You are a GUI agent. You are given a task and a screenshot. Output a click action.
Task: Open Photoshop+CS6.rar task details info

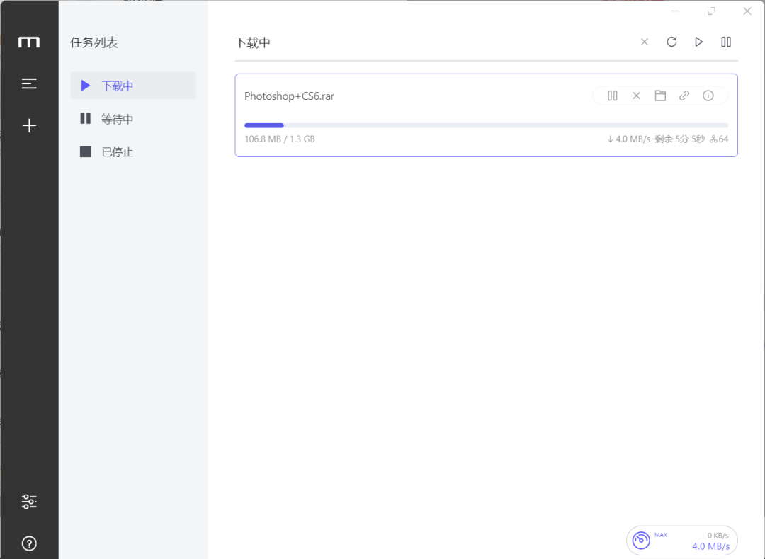(x=708, y=96)
